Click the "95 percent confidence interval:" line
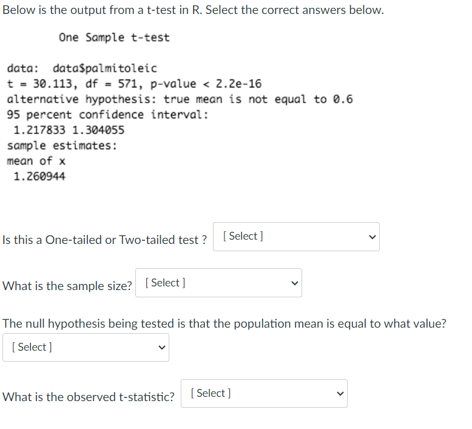472x429 pixels. point(108,115)
